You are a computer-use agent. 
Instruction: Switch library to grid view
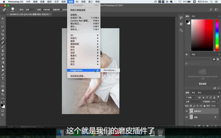(214, 59)
